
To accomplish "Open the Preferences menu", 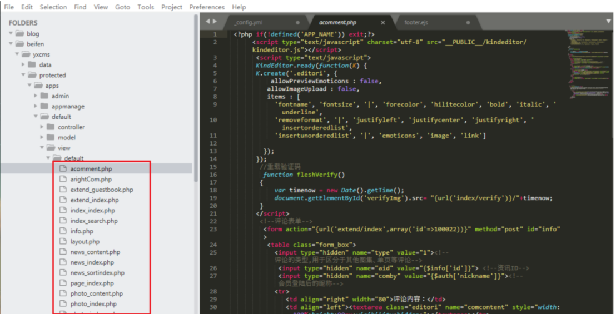I will click(x=207, y=7).
